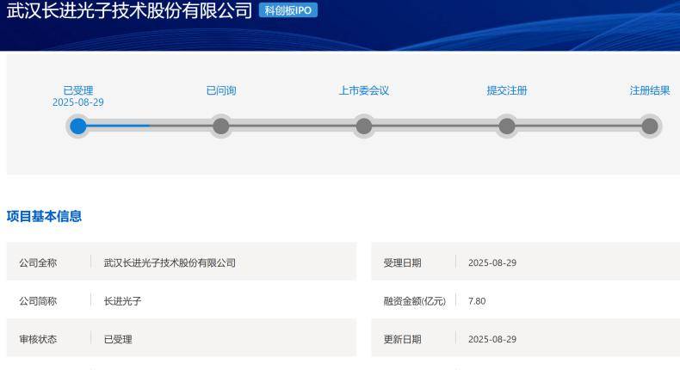
Task: Click the company title in the header banner
Action: click(129, 11)
